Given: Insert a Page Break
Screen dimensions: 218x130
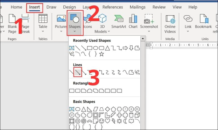Looking at the screenshot, I should pyautogui.click(x=25, y=24).
